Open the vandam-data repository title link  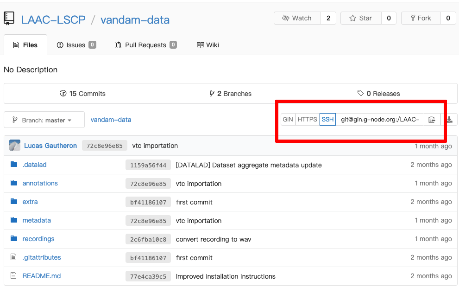135,20
